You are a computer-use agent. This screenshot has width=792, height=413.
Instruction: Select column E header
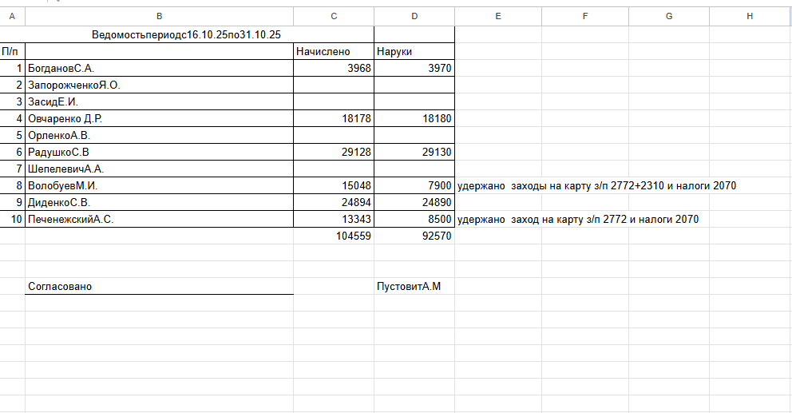498,16
